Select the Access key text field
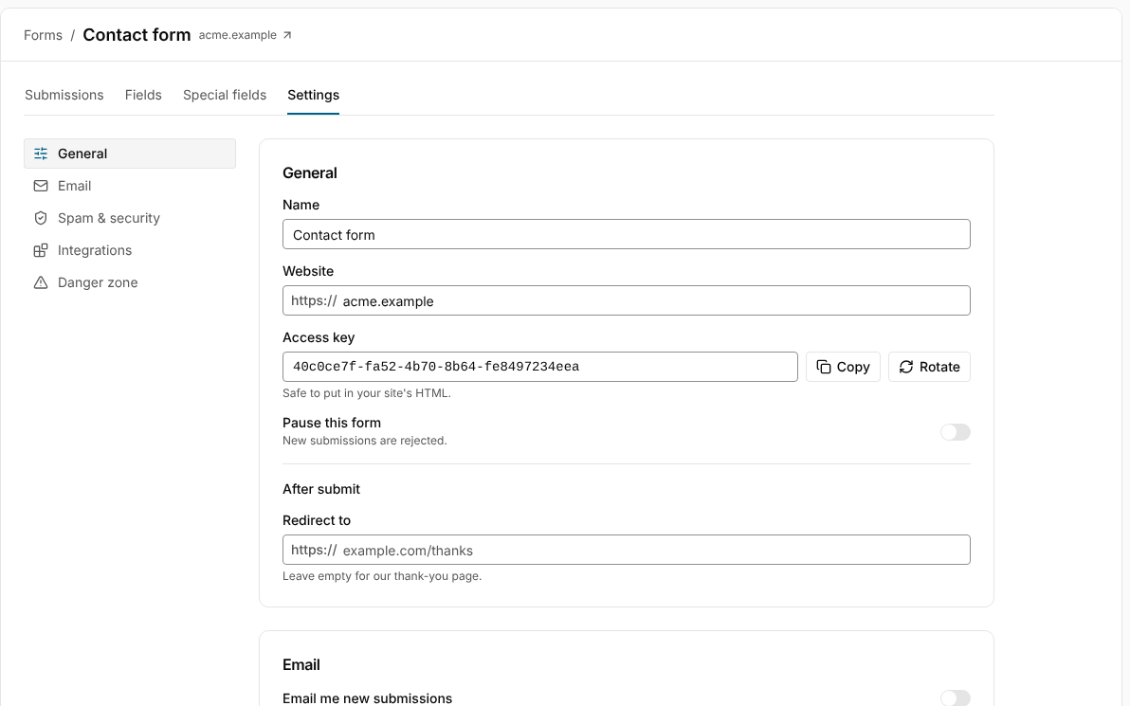The height and width of the screenshot is (706, 1130). (539, 367)
